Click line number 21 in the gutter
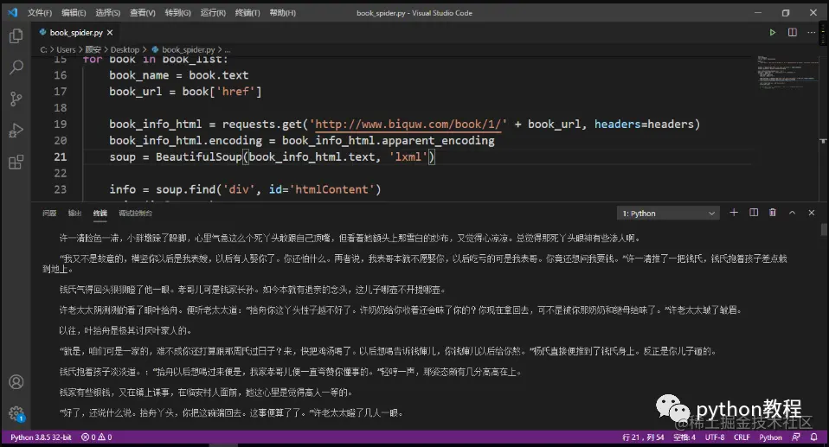The width and height of the screenshot is (829, 447). click(61, 157)
